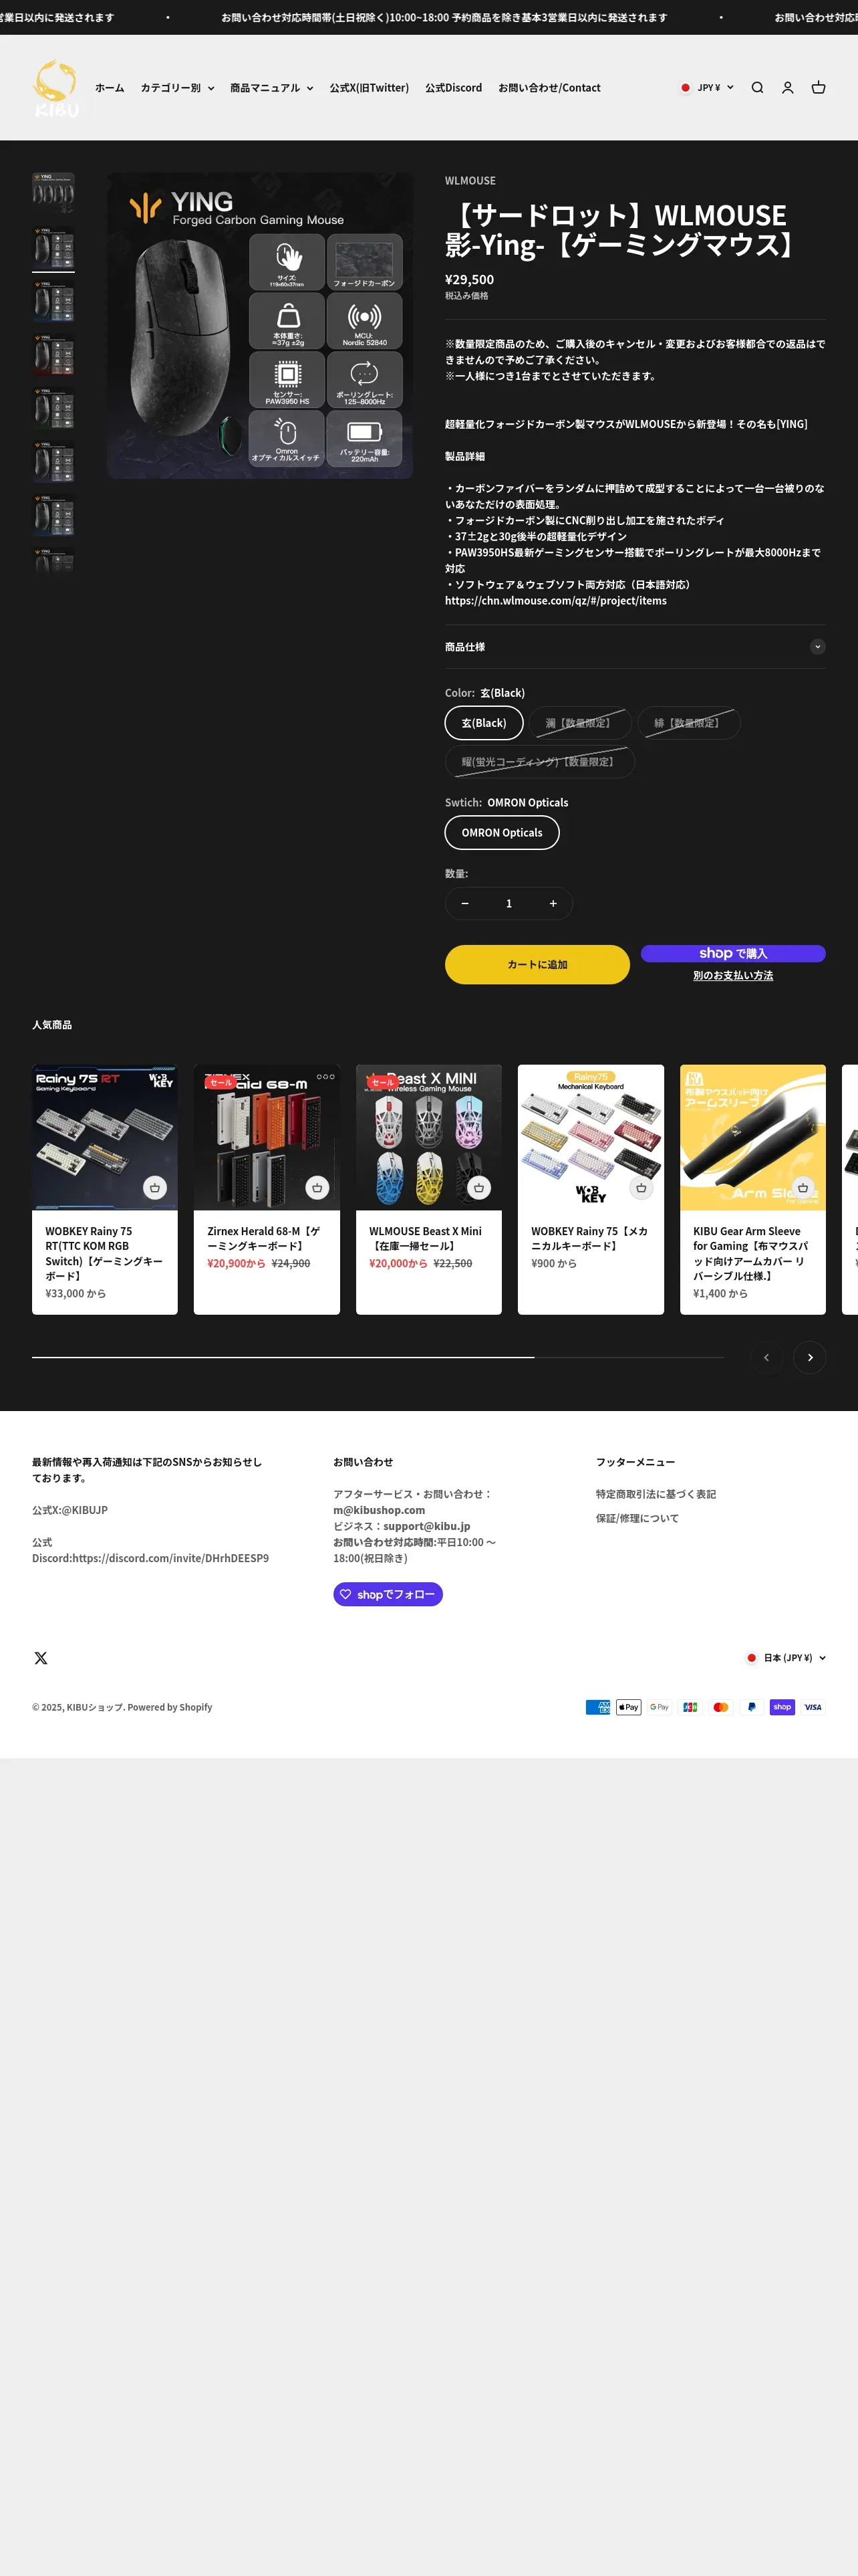
Task: Click the Shop Pay payment icon
Action: pos(782,1707)
